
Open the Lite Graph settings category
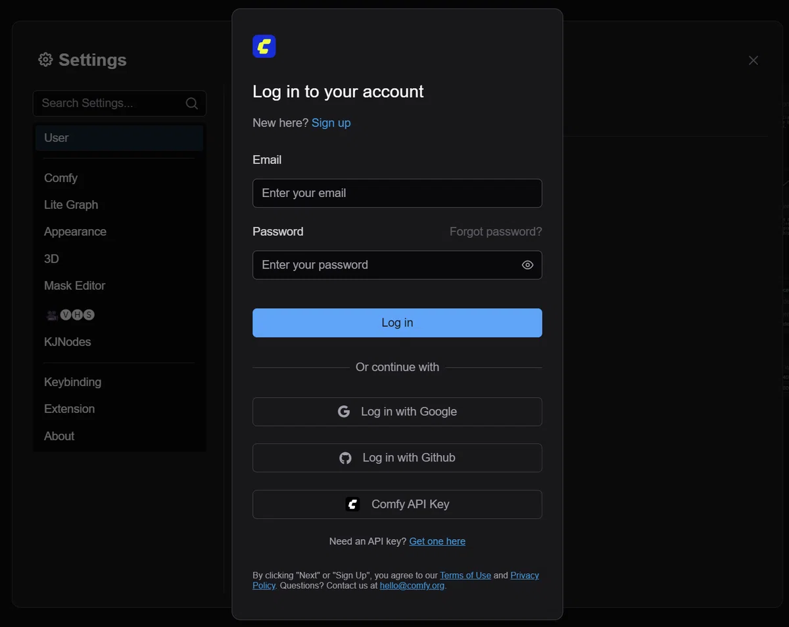point(119,205)
